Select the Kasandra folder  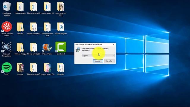point(61,68)
